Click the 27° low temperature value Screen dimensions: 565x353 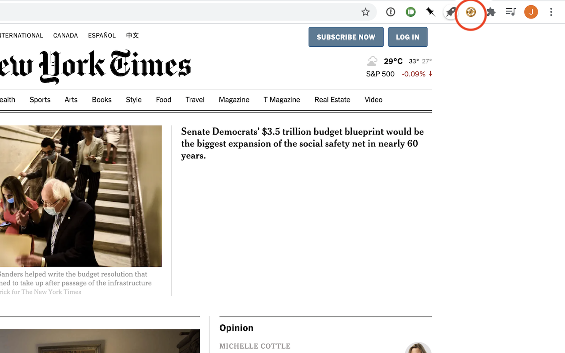[426, 61]
